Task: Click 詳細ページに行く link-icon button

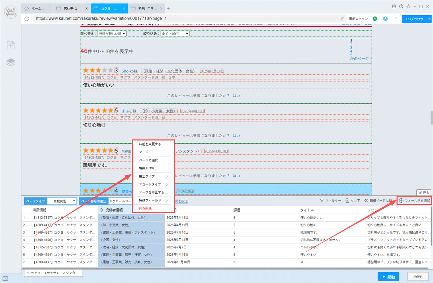Action: 380,200
